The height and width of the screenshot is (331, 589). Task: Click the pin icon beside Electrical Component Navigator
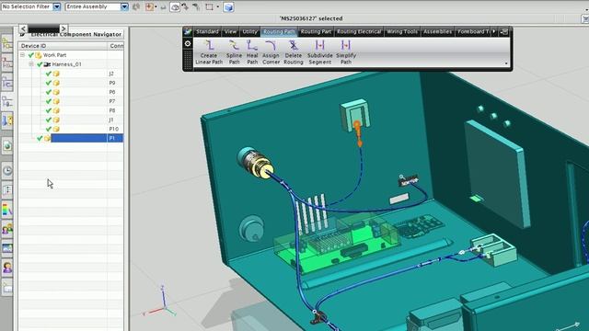pos(22,35)
